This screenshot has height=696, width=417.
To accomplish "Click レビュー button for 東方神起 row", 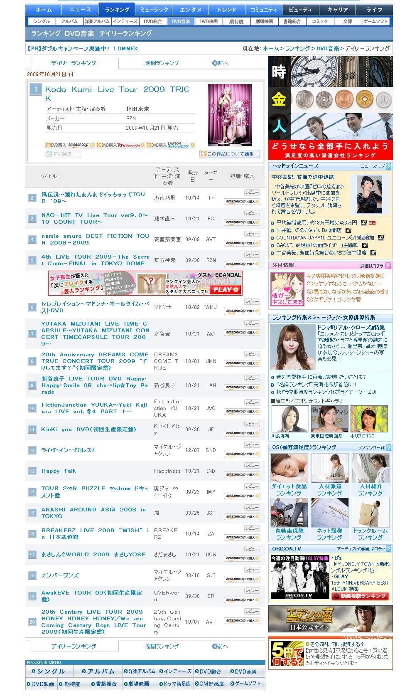I will click(252, 255).
